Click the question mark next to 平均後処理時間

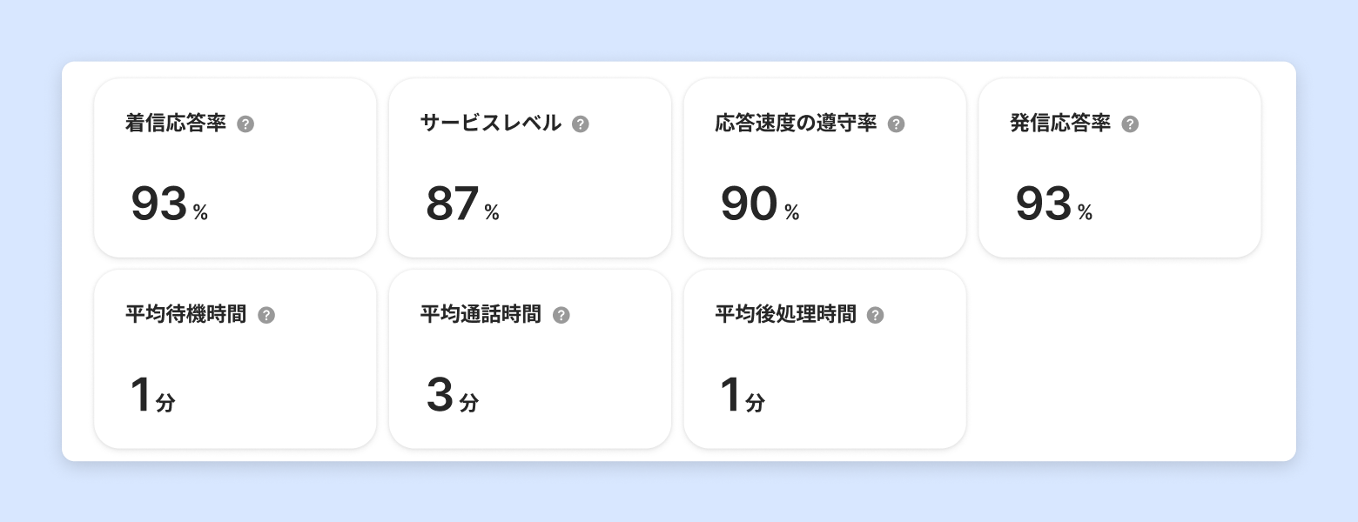tap(876, 315)
